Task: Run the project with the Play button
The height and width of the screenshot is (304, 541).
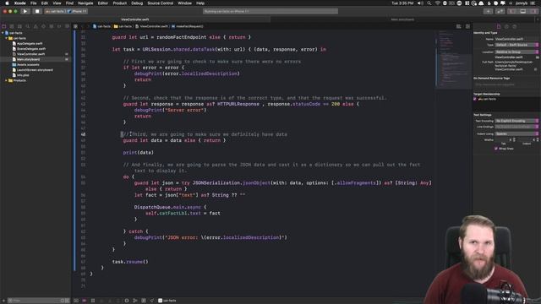Action: pos(25,11)
